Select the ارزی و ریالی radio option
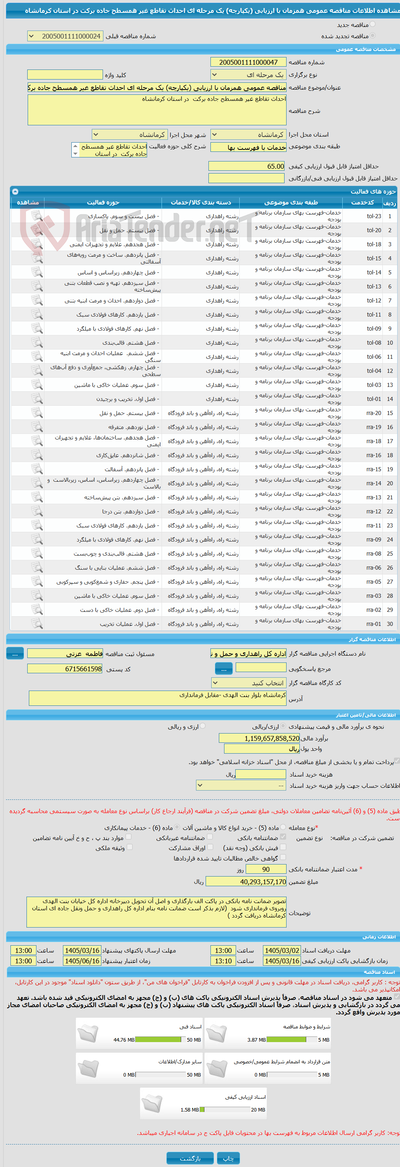The height and width of the screenshot is (1167, 400). pos(203,726)
